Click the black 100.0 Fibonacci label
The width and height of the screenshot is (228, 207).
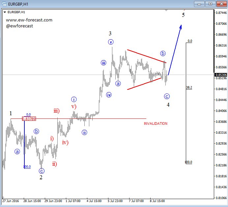point(188,162)
